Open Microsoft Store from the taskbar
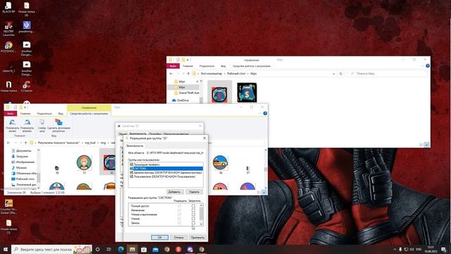Image resolution: width=451 pixels, height=254 pixels. click(x=144, y=249)
